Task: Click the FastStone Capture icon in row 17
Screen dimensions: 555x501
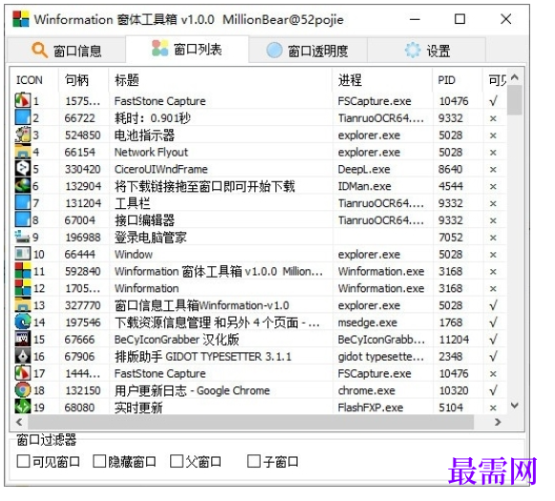Action: (x=23, y=373)
